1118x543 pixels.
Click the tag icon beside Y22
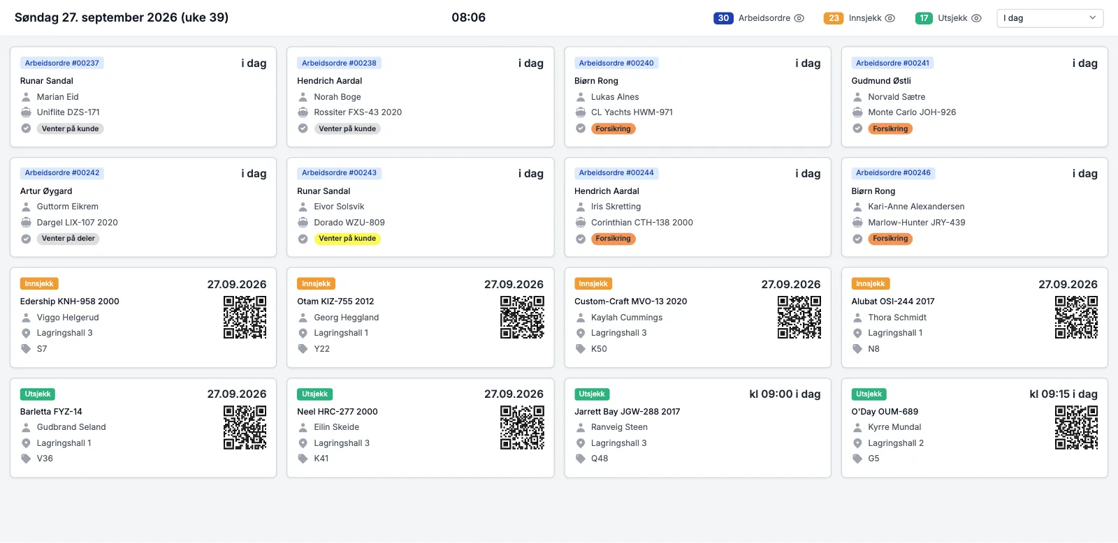pyautogui.click(x=303, y=349)
